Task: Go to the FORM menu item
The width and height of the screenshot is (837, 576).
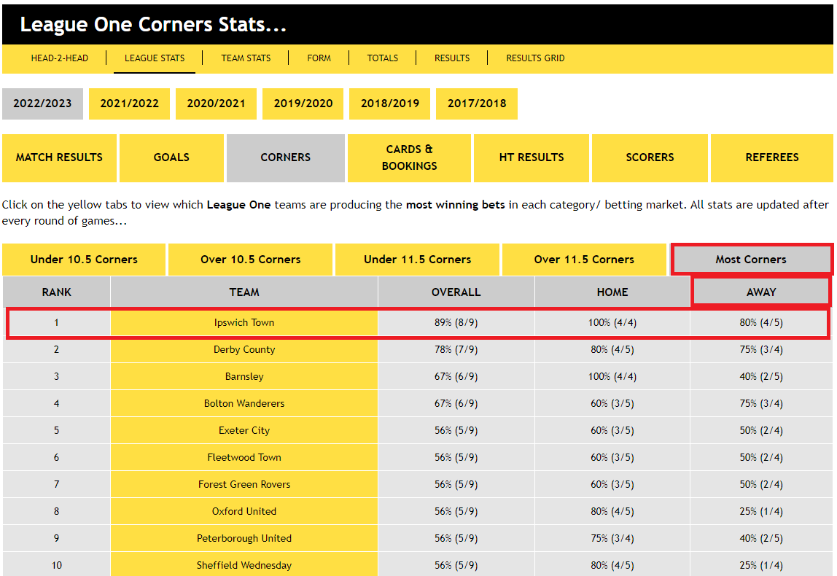Action: coord(319,58)
